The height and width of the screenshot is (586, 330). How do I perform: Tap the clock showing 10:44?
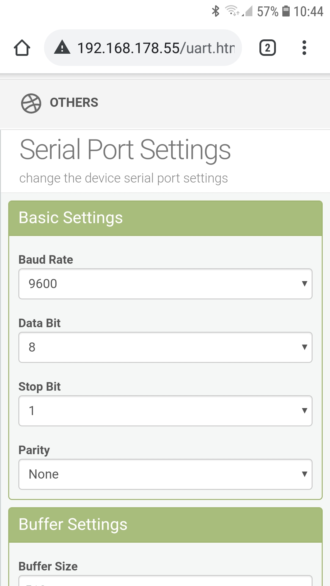[x=308, y=12]
